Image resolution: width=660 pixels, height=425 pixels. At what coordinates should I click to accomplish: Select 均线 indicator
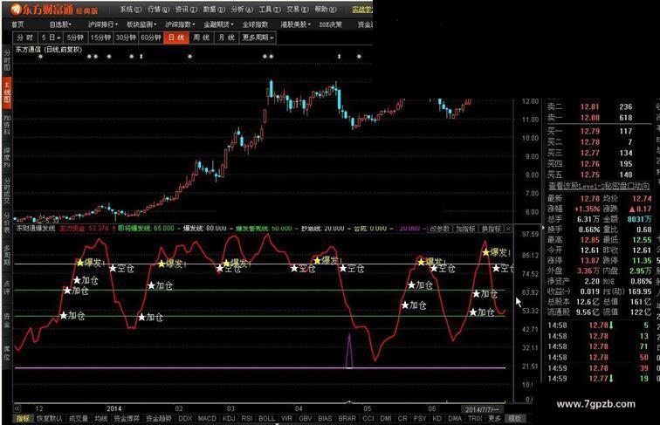coord(100,418)
